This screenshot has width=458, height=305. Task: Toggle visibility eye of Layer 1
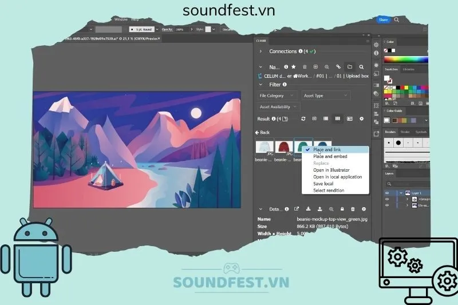click(387, 193)
